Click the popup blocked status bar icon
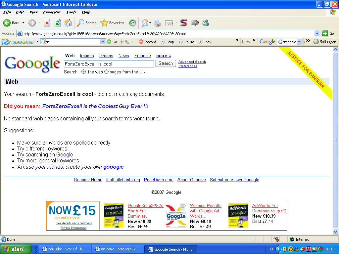This screenshot has width=339, height=254. point(276,239)
